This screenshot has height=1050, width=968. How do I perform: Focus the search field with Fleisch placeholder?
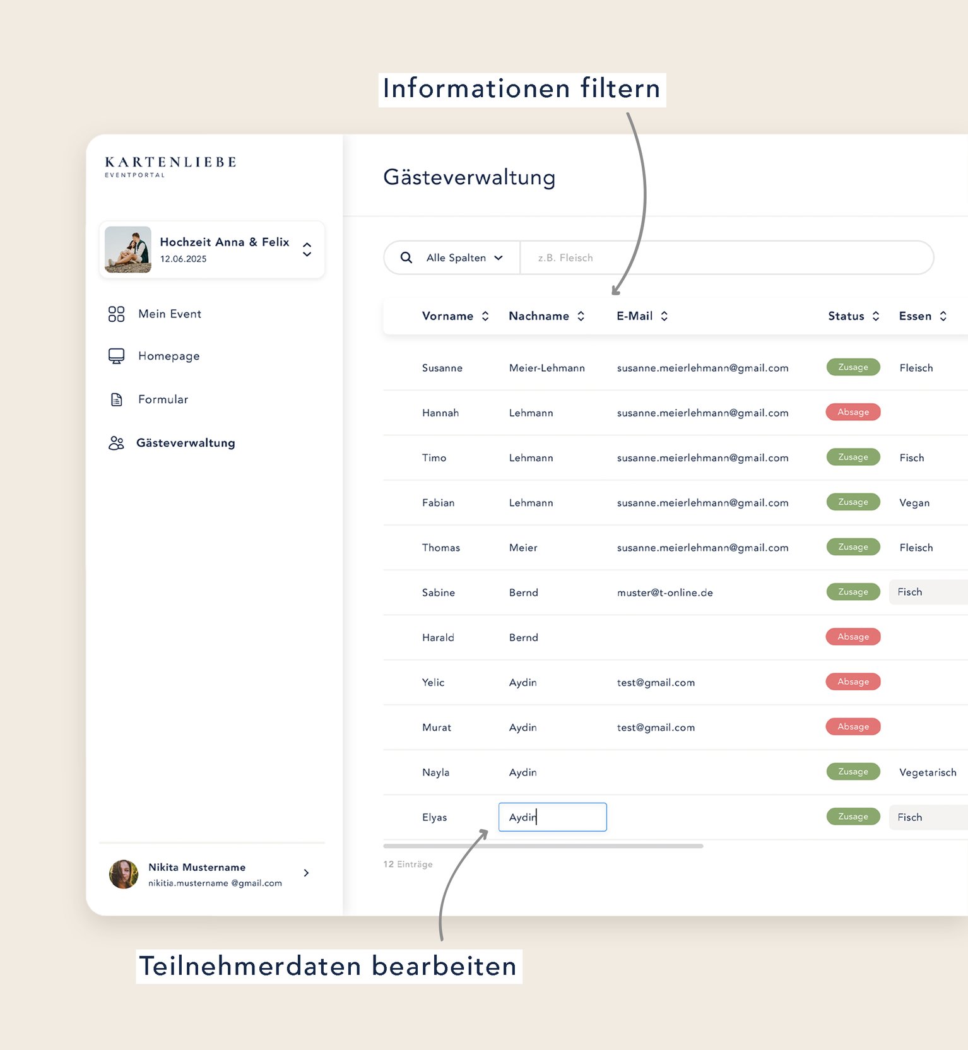click(726, 257)
